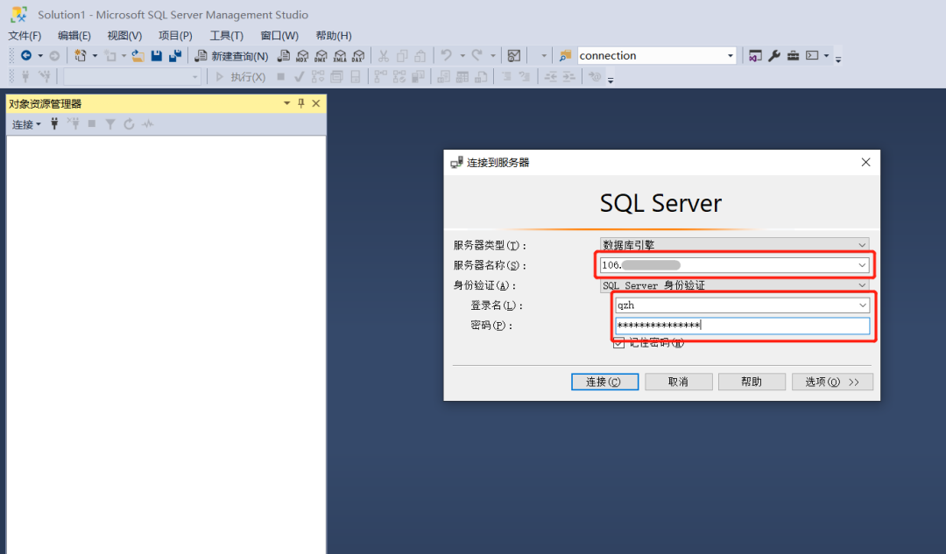Open a new DMX query

[321, 55]
